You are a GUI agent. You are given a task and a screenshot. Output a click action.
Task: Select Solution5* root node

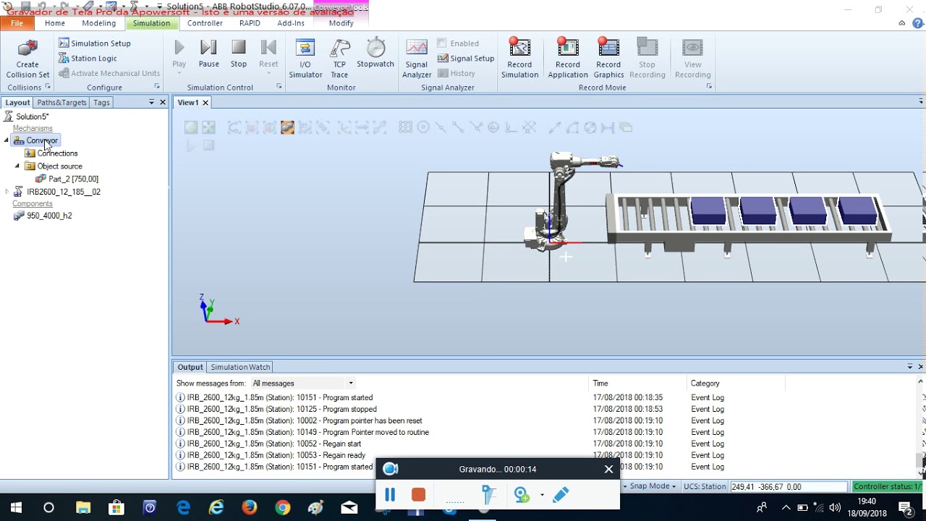pos(32,117)
